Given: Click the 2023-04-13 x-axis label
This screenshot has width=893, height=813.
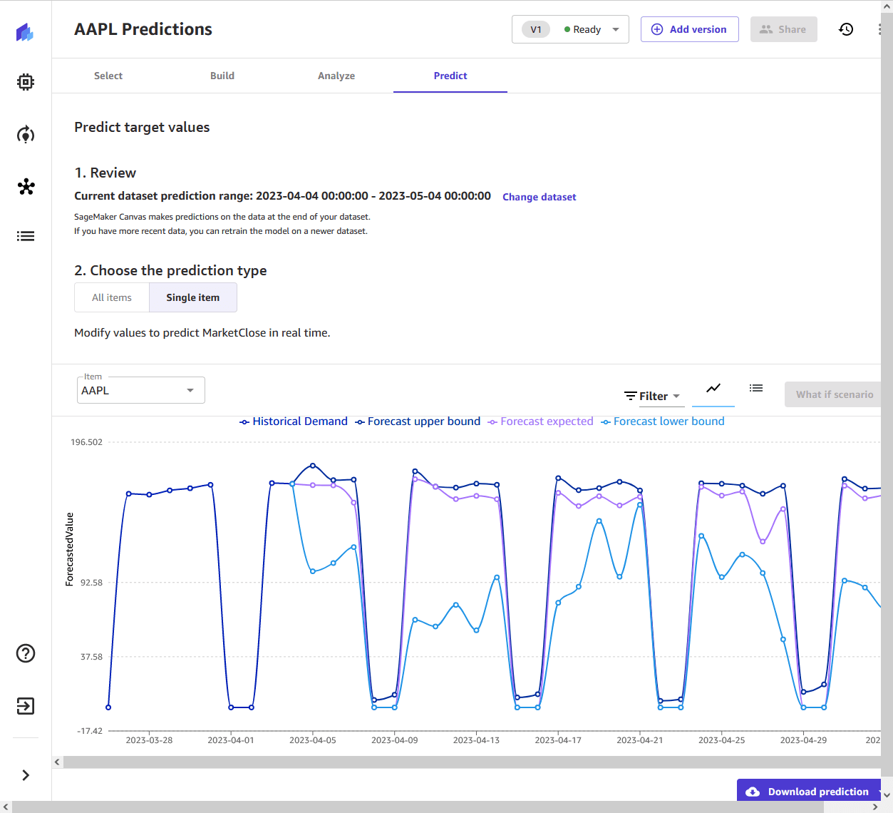Looking at the screenshot, I should (x=476, y=740).
